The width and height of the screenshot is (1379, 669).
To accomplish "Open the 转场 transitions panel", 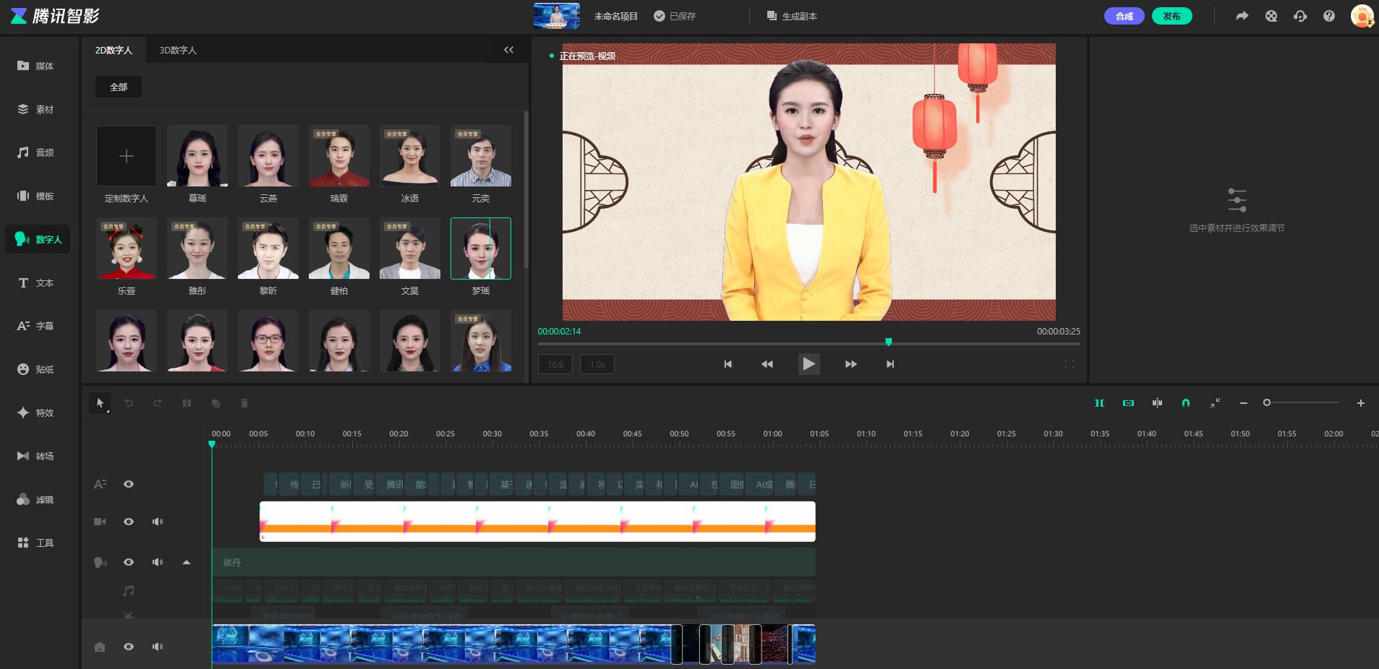I will [36, 456].
